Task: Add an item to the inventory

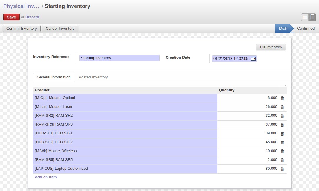Action: [46, 177]
